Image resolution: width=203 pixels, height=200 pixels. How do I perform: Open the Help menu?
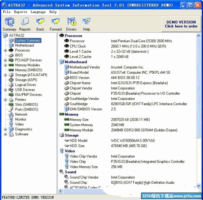pos(53,12)
